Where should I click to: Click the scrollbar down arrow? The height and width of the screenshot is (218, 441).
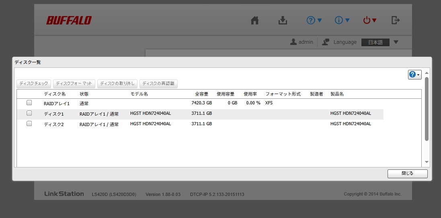tap(427, 162)
